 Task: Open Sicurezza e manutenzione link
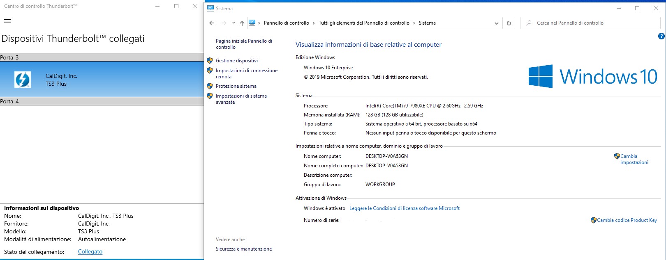[x=244, y=249]
